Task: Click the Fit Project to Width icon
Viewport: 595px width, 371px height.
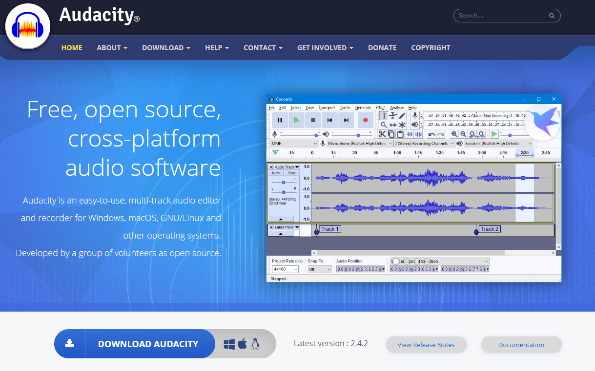Action: (x=481, y=134)
